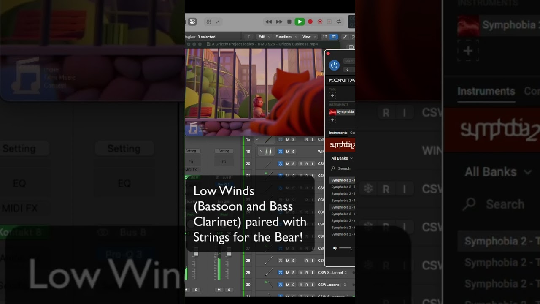Solo track 16
The image size is (540, 304).
(x=294, y=151)
